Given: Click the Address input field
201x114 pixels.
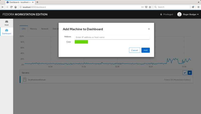Looking at the screenshot, I should (x=112, y=37).
